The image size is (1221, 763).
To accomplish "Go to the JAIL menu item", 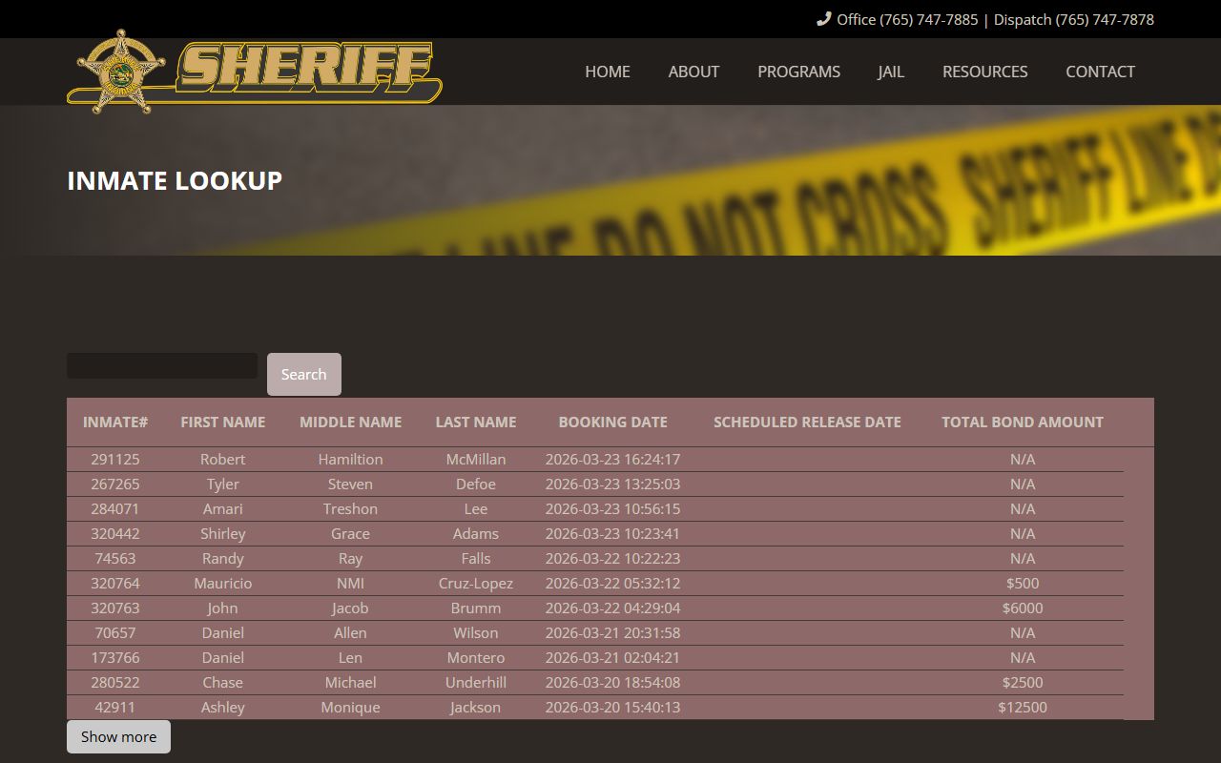I will coord(891,72).
